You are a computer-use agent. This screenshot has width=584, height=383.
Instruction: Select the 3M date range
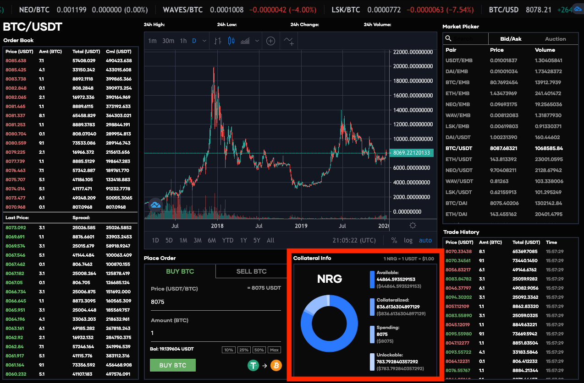(197, 240)
